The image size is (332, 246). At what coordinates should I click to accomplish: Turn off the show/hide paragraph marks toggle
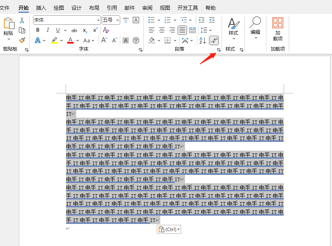click(214, 40)
